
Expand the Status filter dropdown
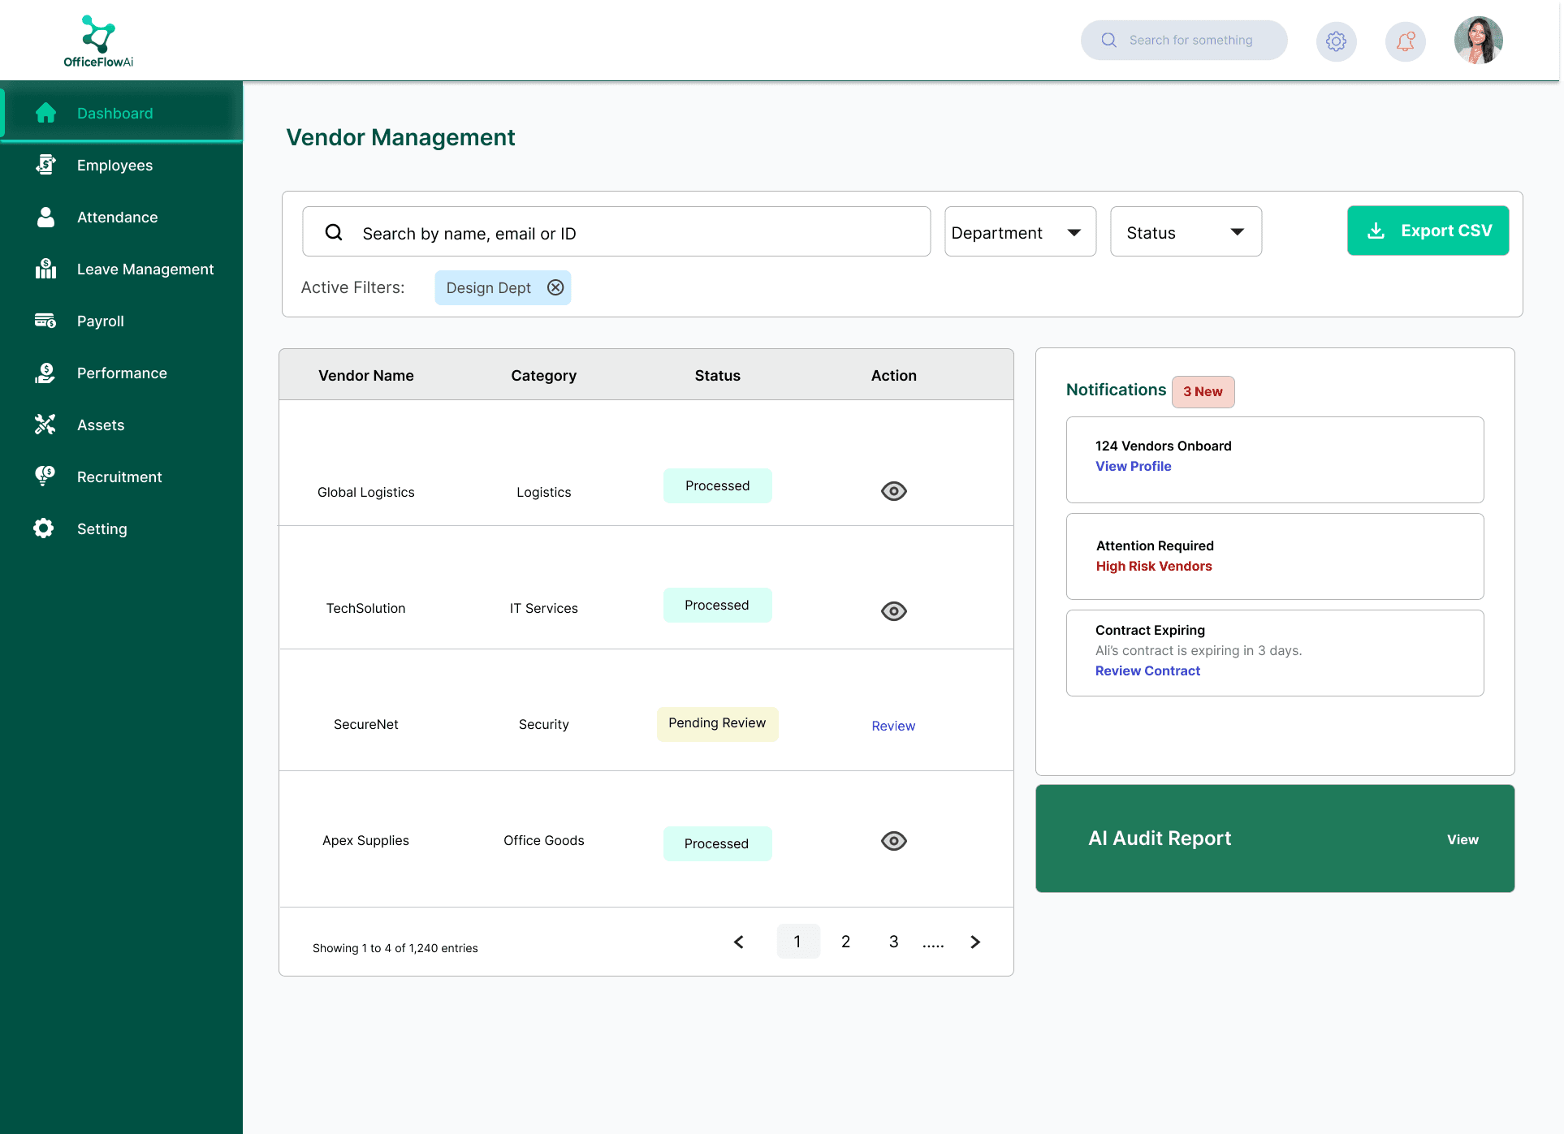[x=1186, y=231]
